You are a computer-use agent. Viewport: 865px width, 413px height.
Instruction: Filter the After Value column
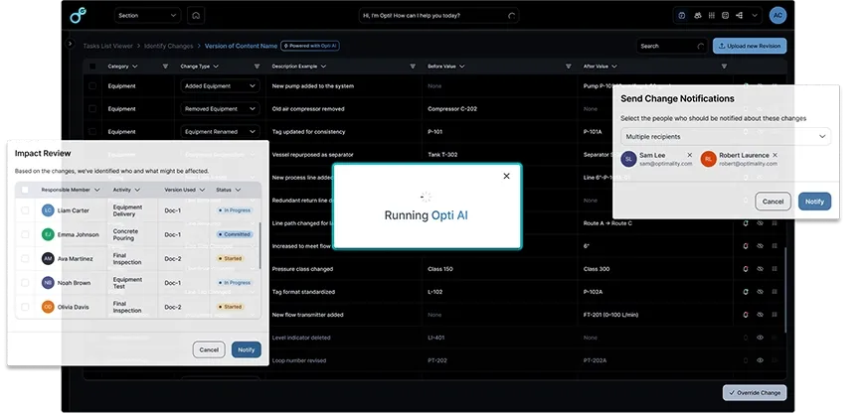(x=724, y=67)
